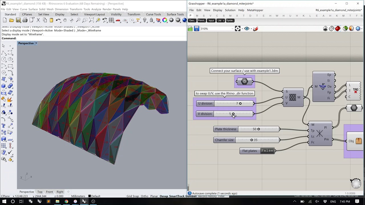365x205 pixels.
Task: Toggle SmartTrack in Rhino status bar
Action: (x=177, y=196)
